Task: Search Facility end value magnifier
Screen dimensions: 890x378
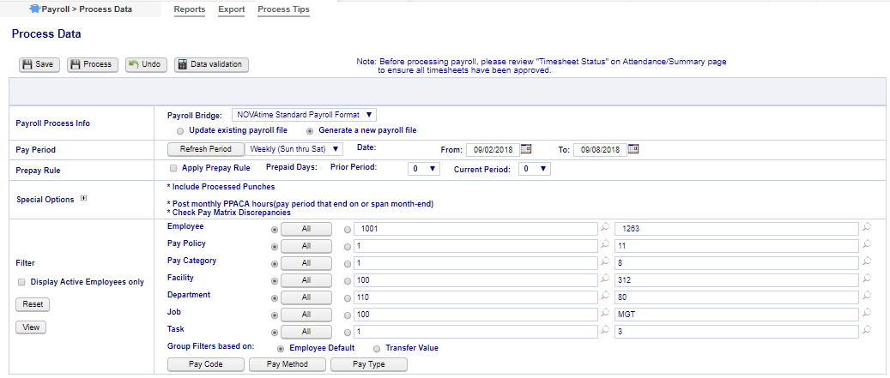Action: 866,279
